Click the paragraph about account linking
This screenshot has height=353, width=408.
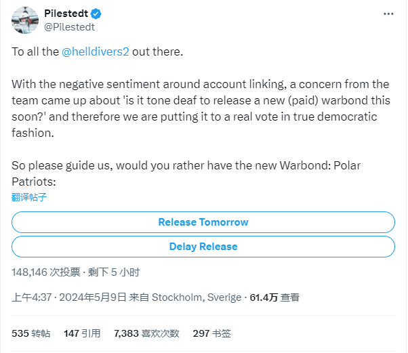(201, 108)
